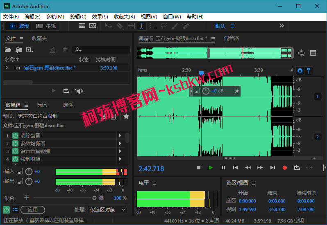
Task: Toggle power for 参数均衡器 effect
Action: coord(15,144)
